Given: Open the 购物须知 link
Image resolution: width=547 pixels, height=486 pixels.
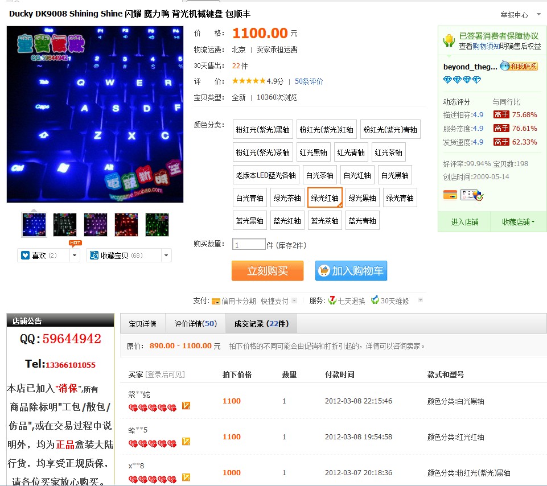Looking at the screenshot, I should (486, 46).
